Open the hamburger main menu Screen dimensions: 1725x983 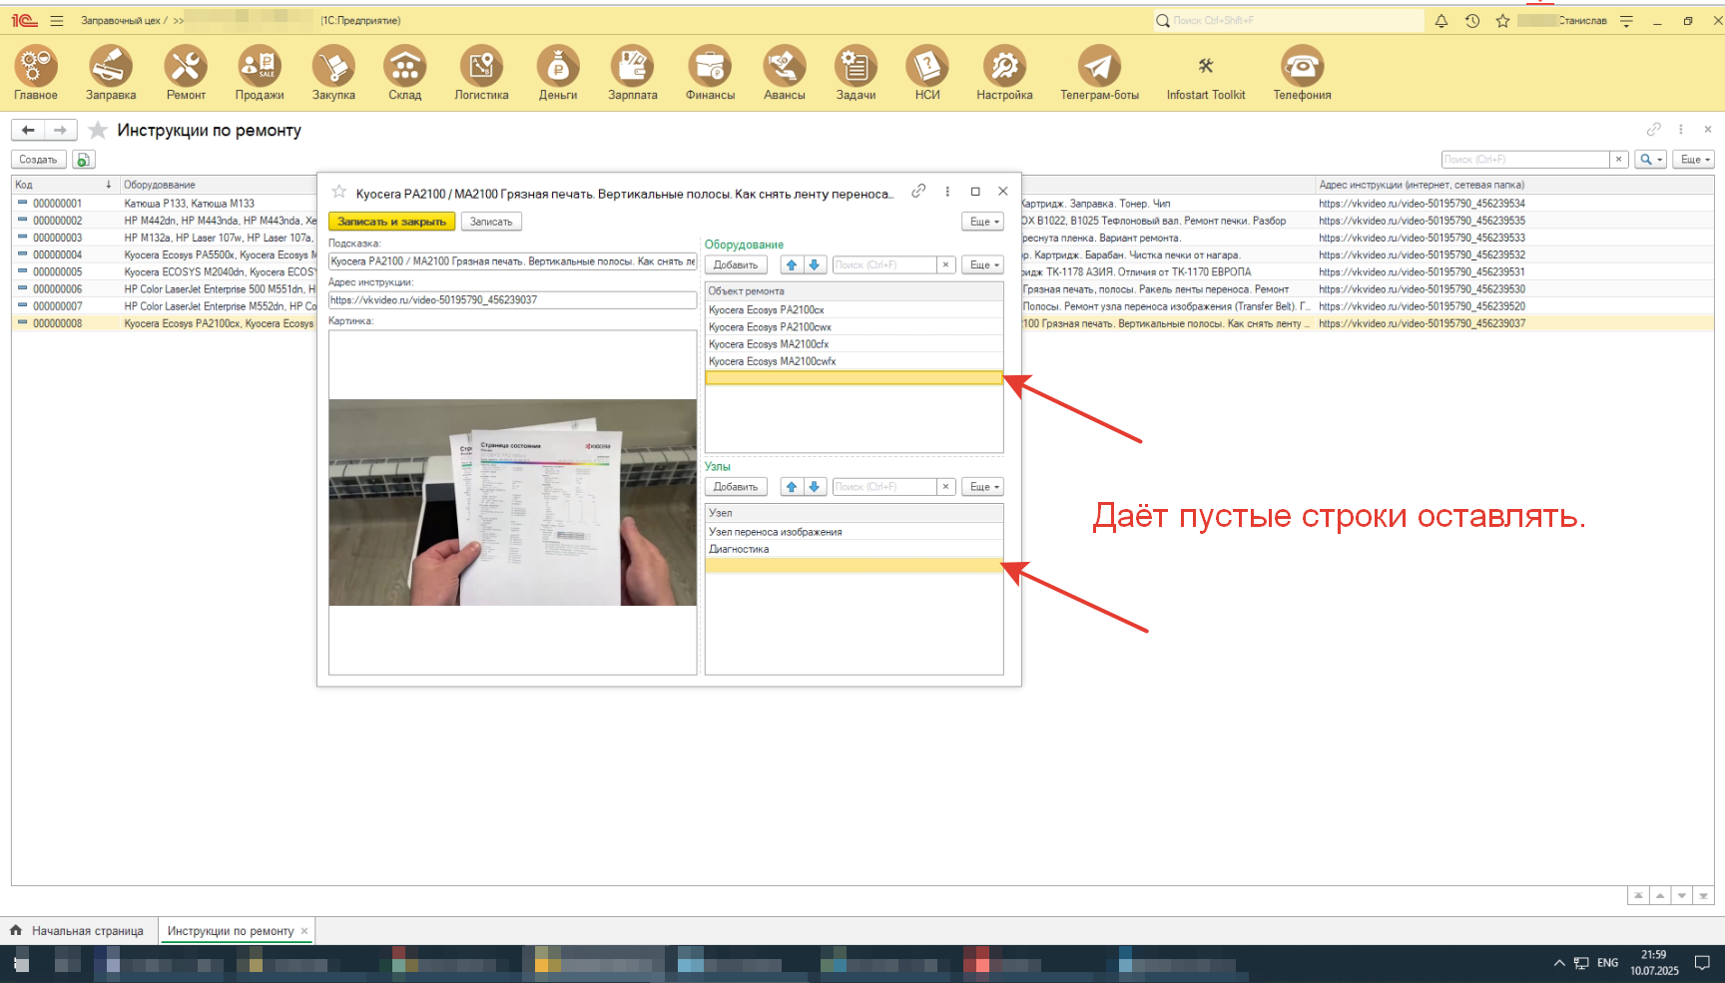(x=57, y=21)
